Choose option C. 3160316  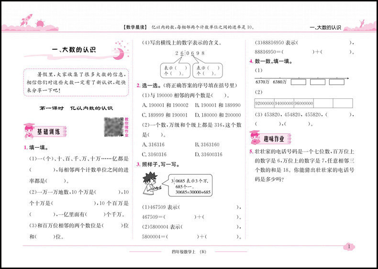[154, 154]
